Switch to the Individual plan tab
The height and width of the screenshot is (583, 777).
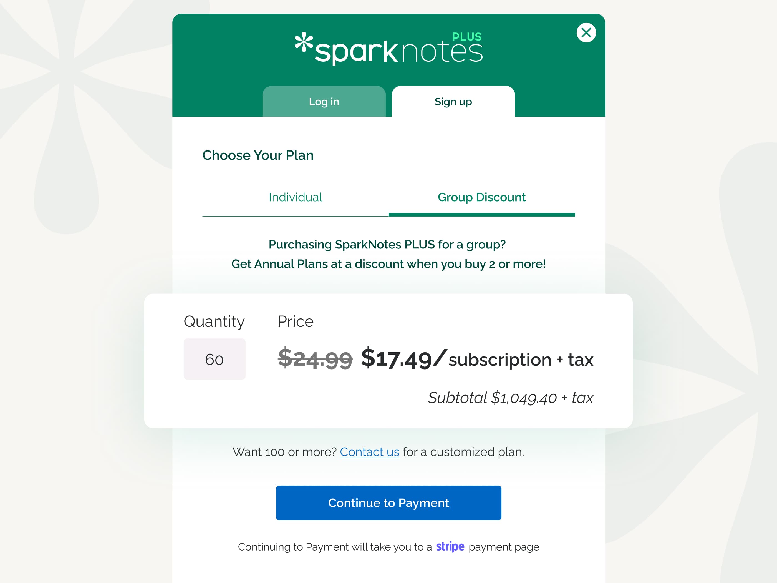295,197
